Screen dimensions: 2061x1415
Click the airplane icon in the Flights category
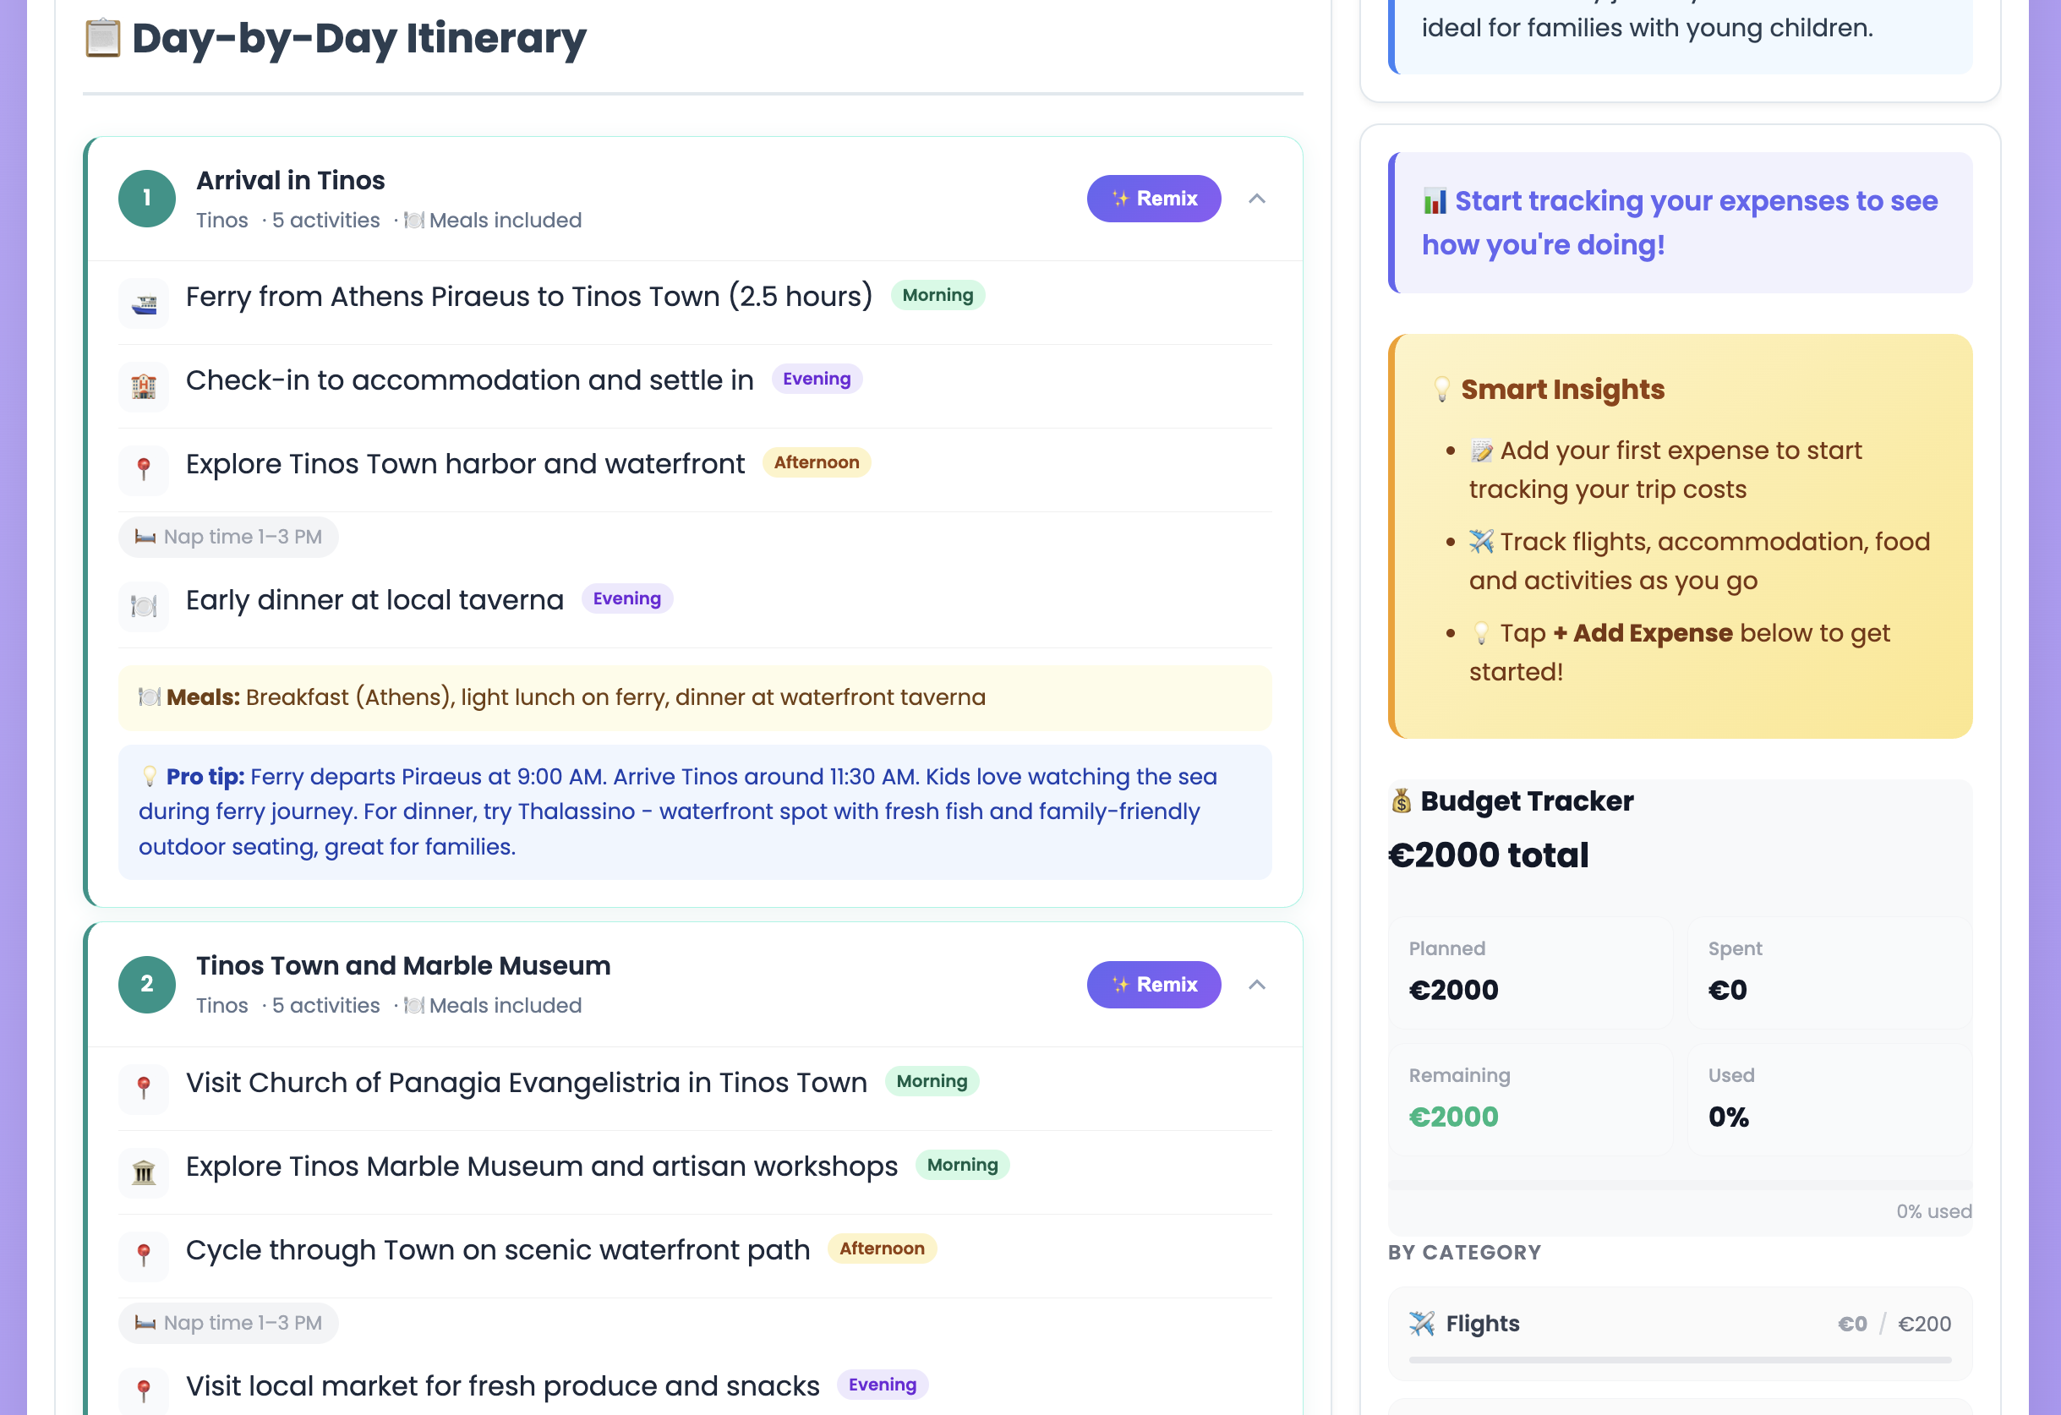click(1422, 1324)
